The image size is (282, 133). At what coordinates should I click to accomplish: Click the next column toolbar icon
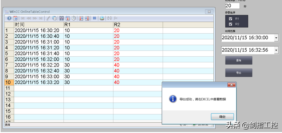(x=87, y=18)
